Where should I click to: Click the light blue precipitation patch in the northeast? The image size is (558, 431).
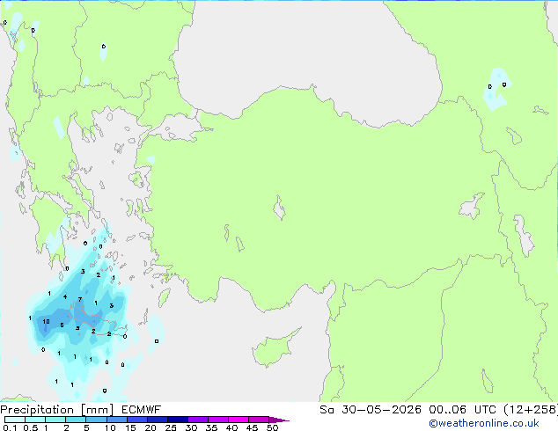click(496, 89)
